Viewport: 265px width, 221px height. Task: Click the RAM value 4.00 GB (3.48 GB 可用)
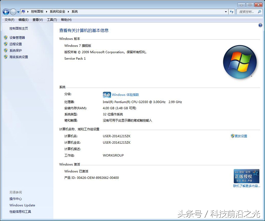click(x=120, y=108)
